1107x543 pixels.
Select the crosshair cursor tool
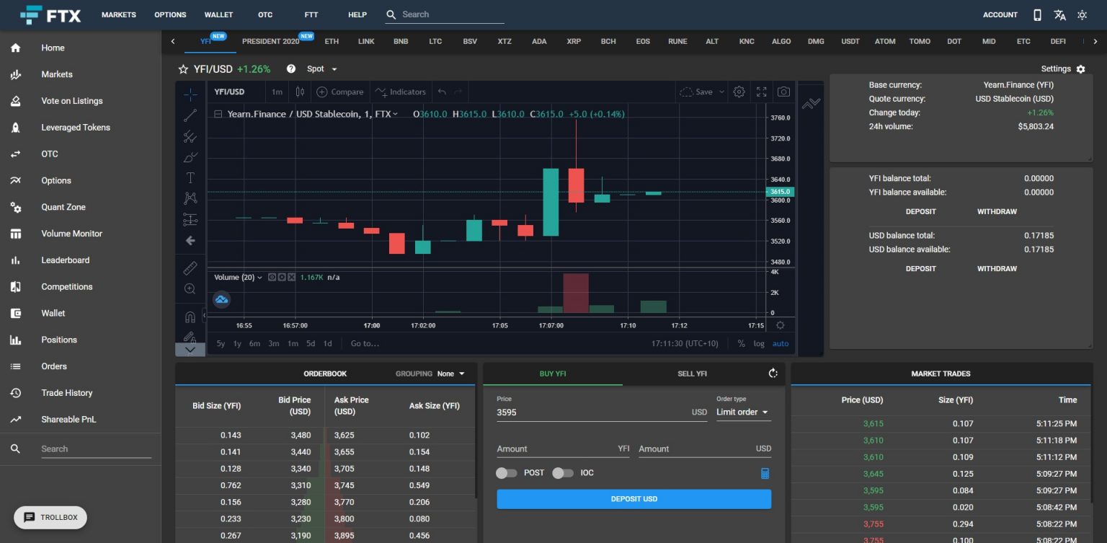(x=190, y=94)
